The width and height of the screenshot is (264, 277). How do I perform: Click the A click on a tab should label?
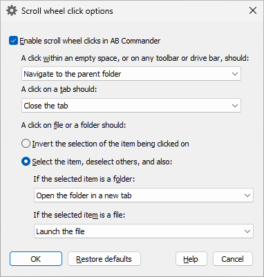pyautogui.click(x=59, y=89)
